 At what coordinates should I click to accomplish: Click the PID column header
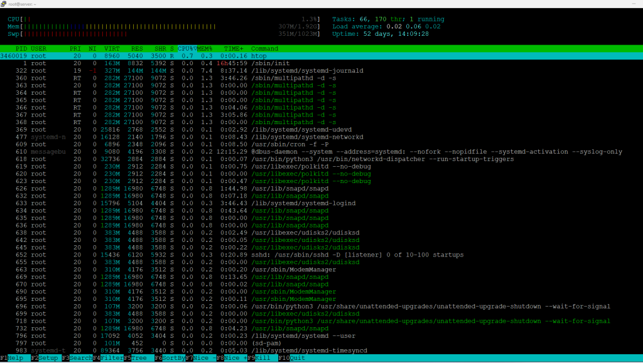tap(21, 48)
